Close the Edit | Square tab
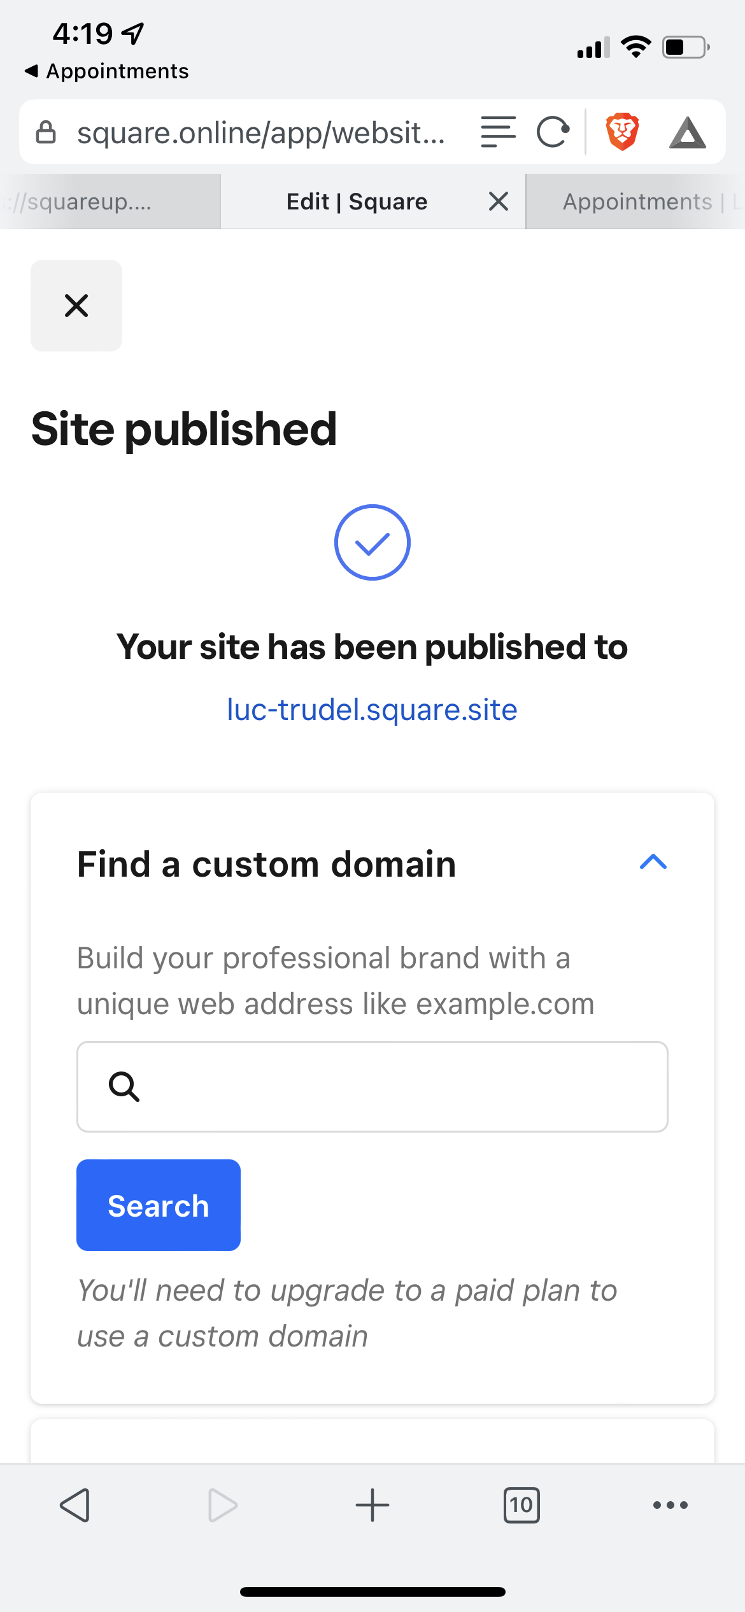 [499, 201]
